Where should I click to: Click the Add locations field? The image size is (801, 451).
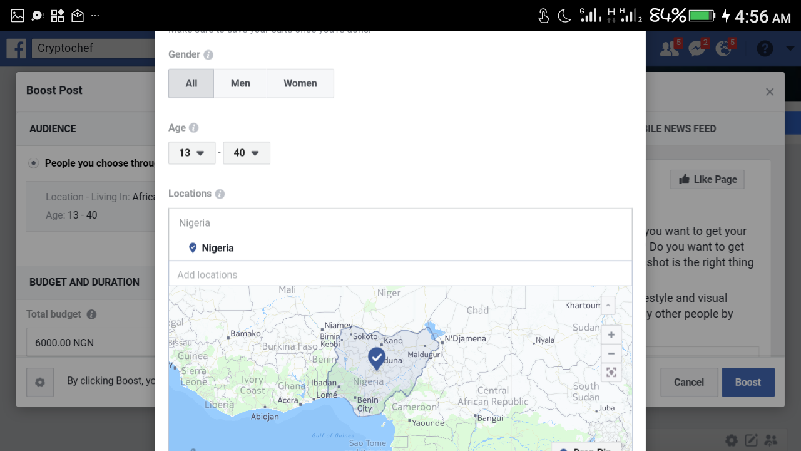(x=400, y=274)
